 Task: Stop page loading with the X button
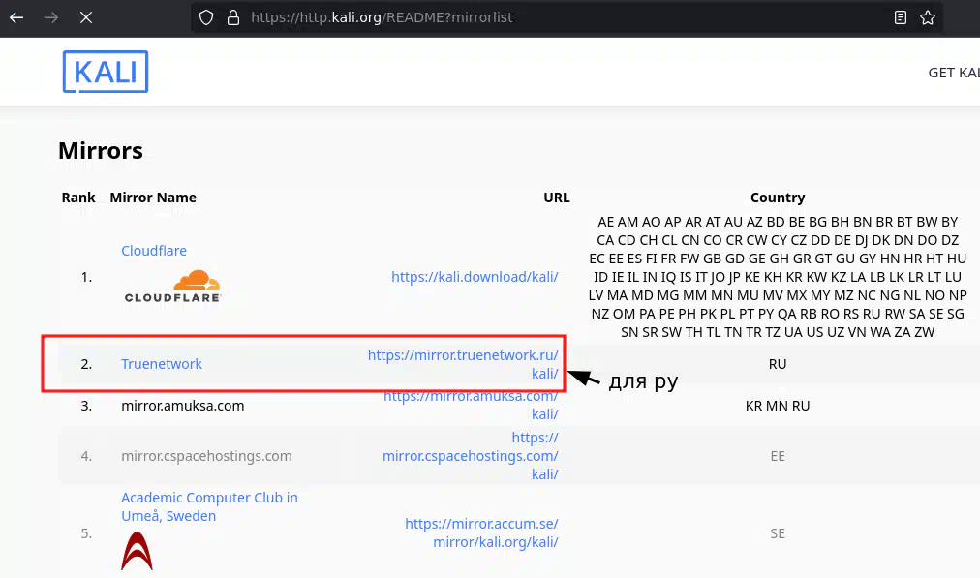point(86,17)
